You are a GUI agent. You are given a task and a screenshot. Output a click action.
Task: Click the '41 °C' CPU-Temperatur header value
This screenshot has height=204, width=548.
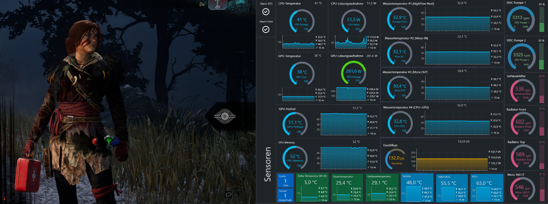tap(318, 3)
